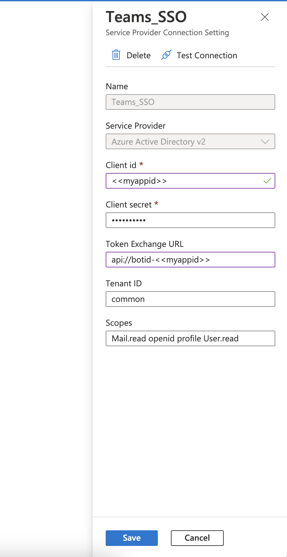The image size is (287, 557).
Task: Expand the Azure Active Directory v2 chevron
Action: tap(265, 142)
